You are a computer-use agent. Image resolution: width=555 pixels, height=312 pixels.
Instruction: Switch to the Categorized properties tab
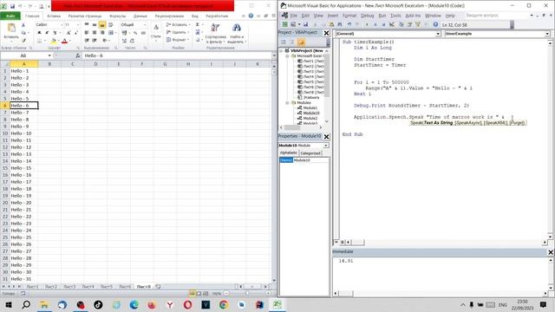click(310, 153)
